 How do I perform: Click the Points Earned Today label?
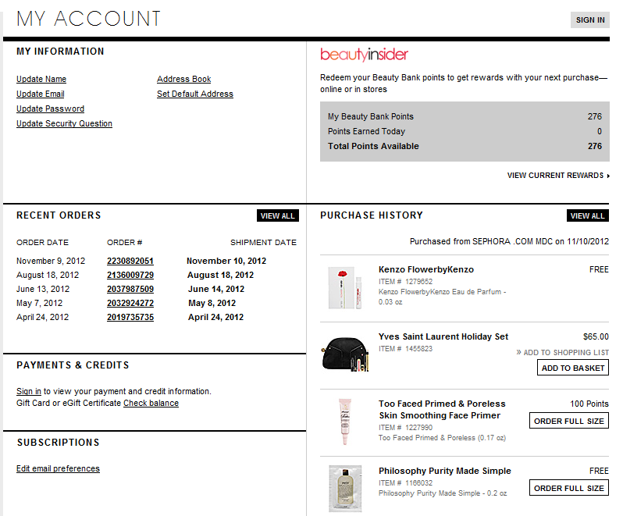(x=366, y=131)
